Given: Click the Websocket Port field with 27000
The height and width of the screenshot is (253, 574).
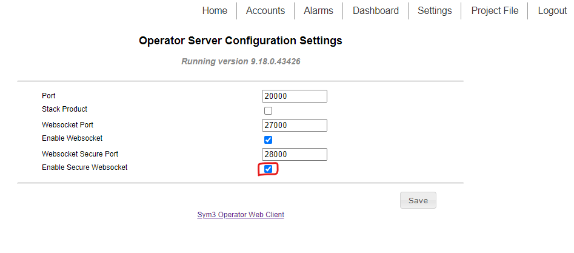Looking at the screenshot, I should [295, 125].
